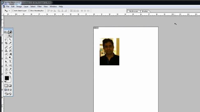Screen dimensions: 200x112
Task: Click the Move tool icon in options bar
Action: tap(6, 11)
